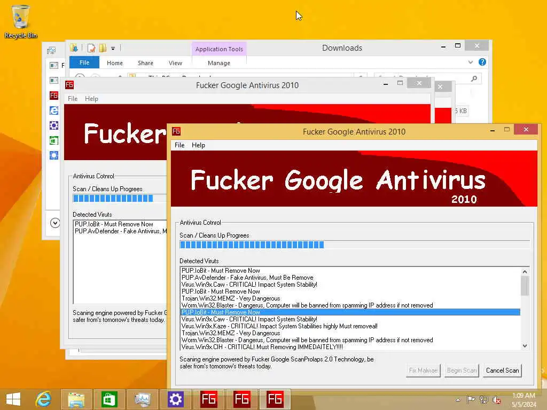Switch to the third FG taskbar window
The width and height of the screenshot is (547, 410).
[x=275, y=399]
